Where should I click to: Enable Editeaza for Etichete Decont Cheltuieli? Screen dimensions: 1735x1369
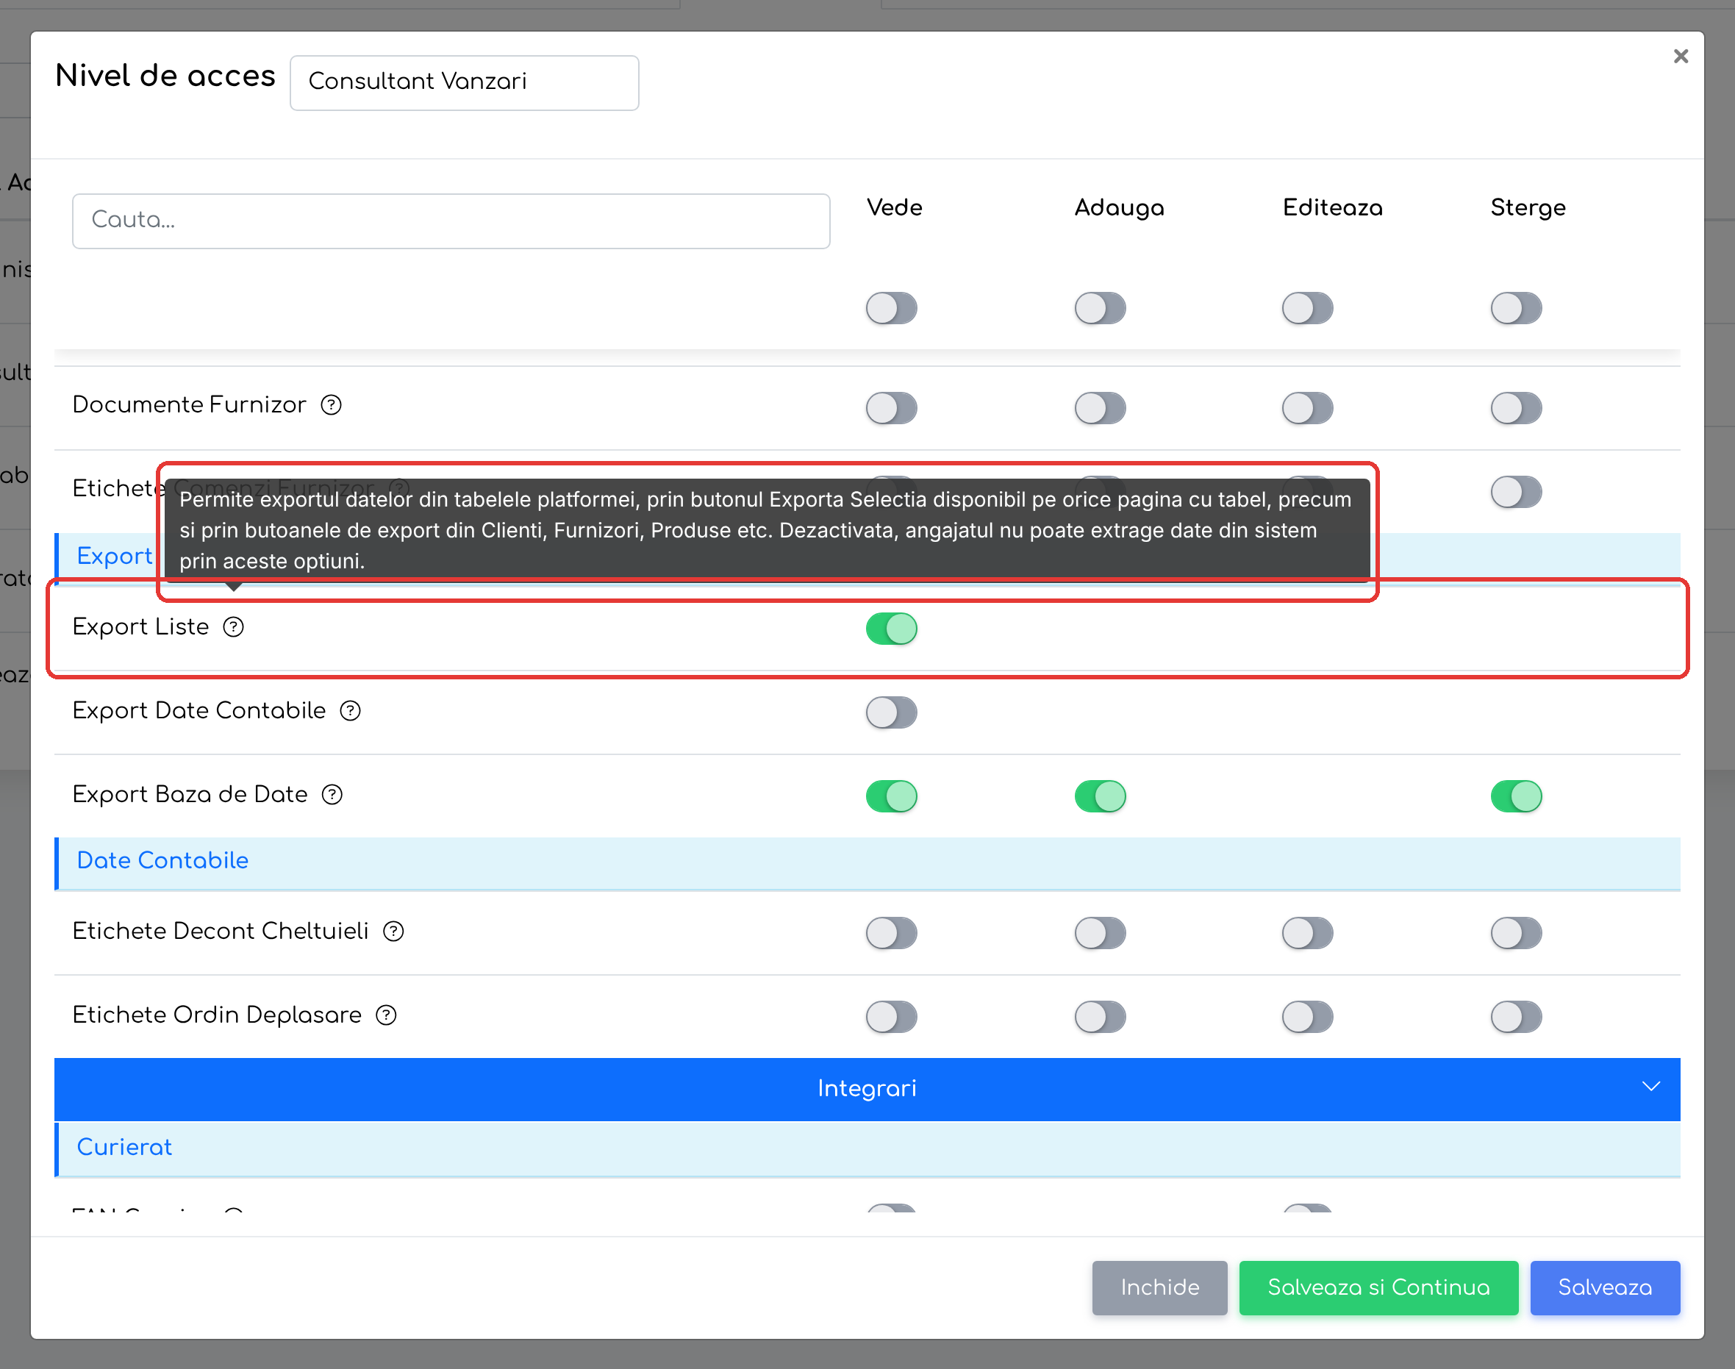click(x=1307, y=933)
